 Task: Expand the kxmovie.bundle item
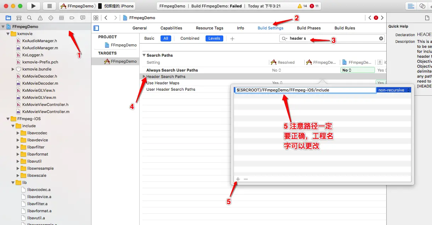[x=13, y=69]
